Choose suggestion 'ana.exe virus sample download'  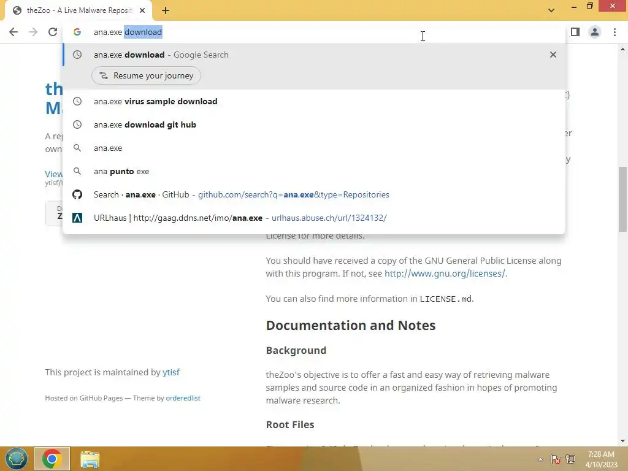[314, 101]
